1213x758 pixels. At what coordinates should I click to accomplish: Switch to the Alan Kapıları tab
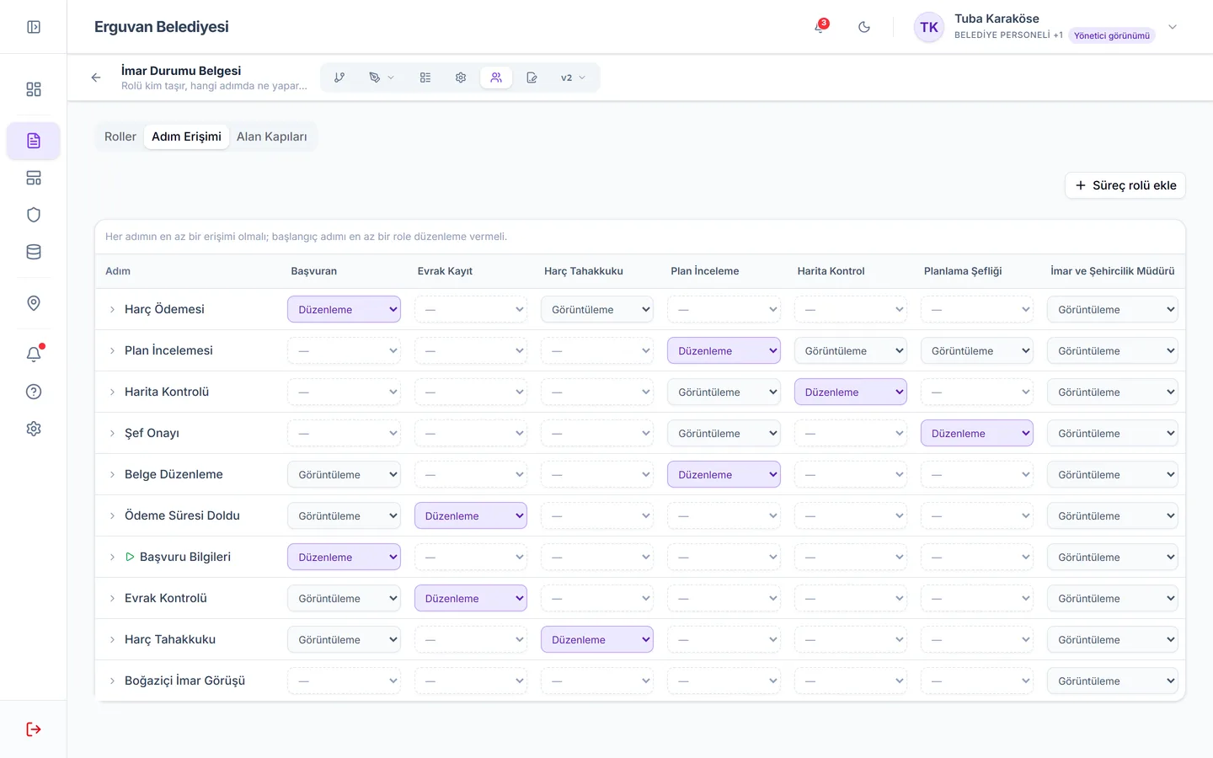pos(272,136)
